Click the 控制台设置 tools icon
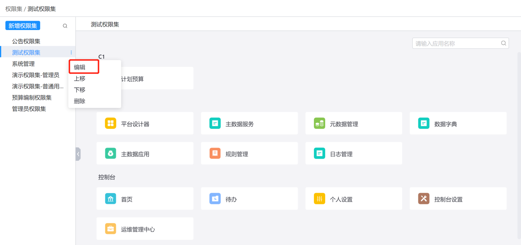Viewport: 521px width, 245px height. click(424, 199)
